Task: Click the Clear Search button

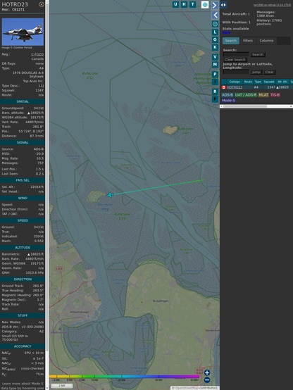Action: tap(235, 59)
